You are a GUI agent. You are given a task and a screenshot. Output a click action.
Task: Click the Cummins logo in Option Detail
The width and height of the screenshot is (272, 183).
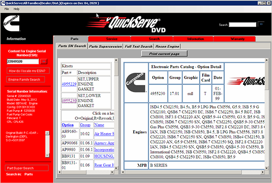click(x=136, y=82)
